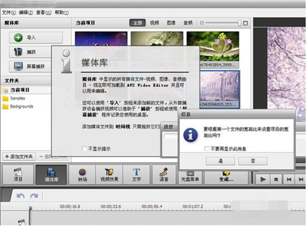Open the Voice (语音) microphone button

point(164,175)
